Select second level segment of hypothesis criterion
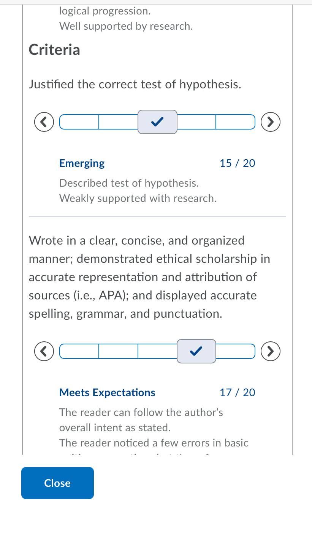 118,122
